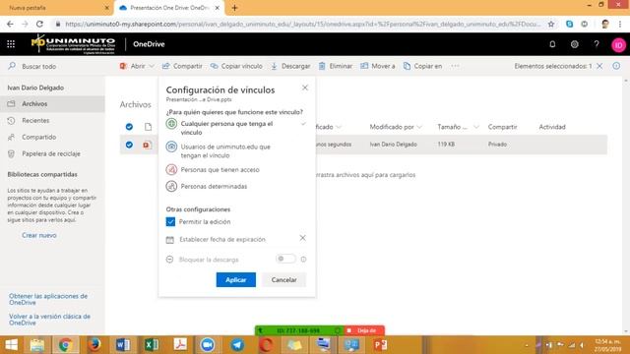Click Compartir in the command bar

[x=182, y=66]
